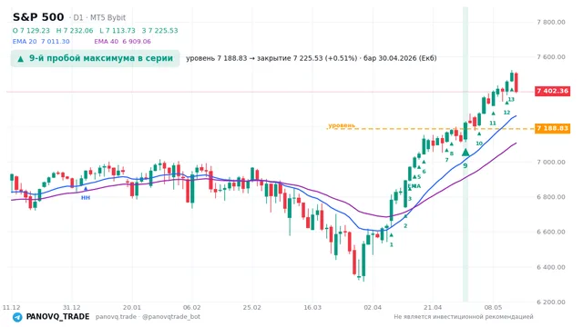Click the large green breakout triangle marker 9

coord(465,152)
